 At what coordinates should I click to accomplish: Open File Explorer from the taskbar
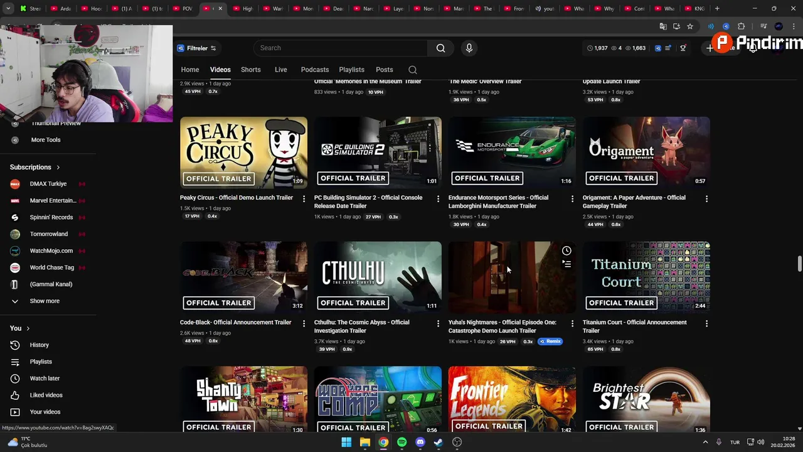(x=364, y=442)
